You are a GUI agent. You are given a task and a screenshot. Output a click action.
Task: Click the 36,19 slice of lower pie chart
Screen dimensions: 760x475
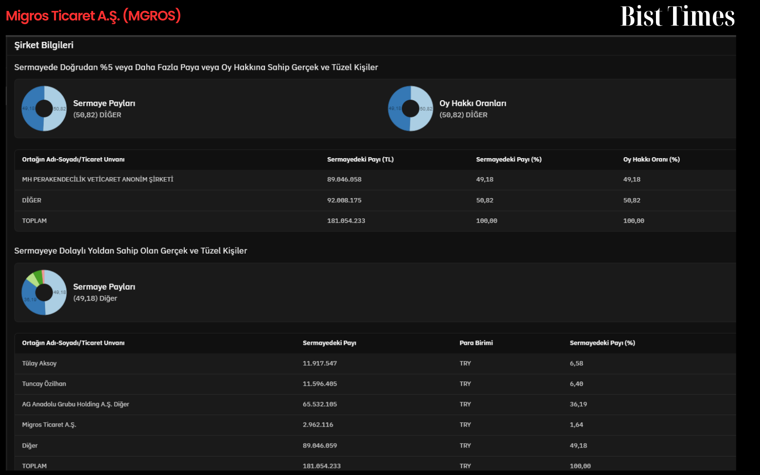point(30,299)
